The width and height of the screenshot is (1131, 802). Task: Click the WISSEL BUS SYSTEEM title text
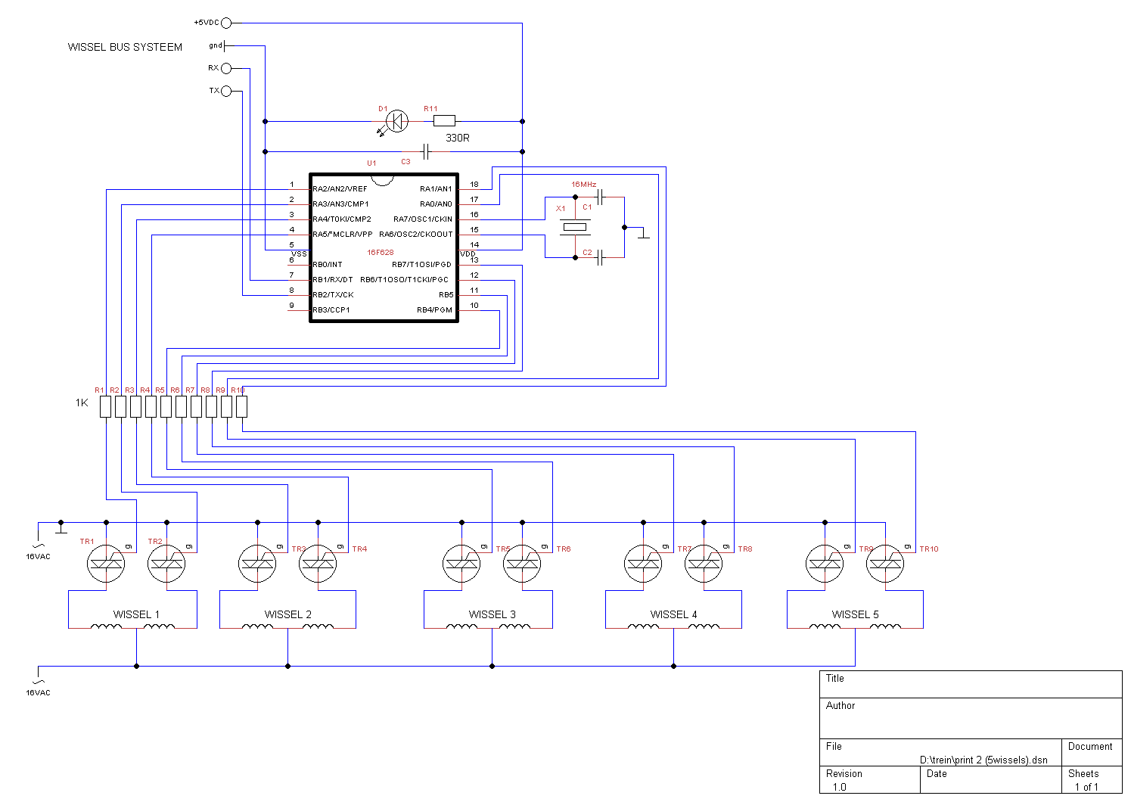pos(125,47)
